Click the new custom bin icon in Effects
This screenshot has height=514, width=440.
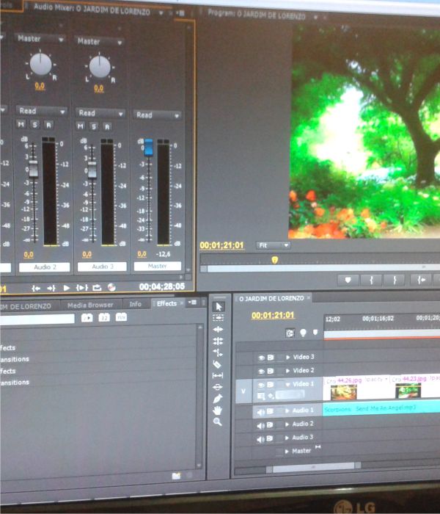coord(176,476)
